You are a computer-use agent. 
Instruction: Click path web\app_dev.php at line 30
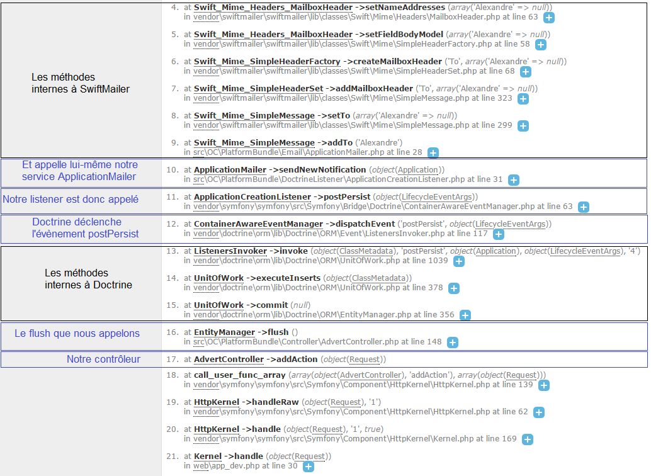226,466
